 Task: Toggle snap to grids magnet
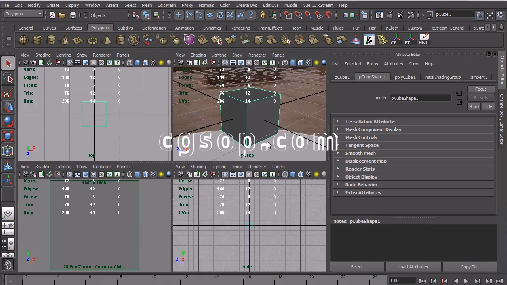[x=288, y=15]
